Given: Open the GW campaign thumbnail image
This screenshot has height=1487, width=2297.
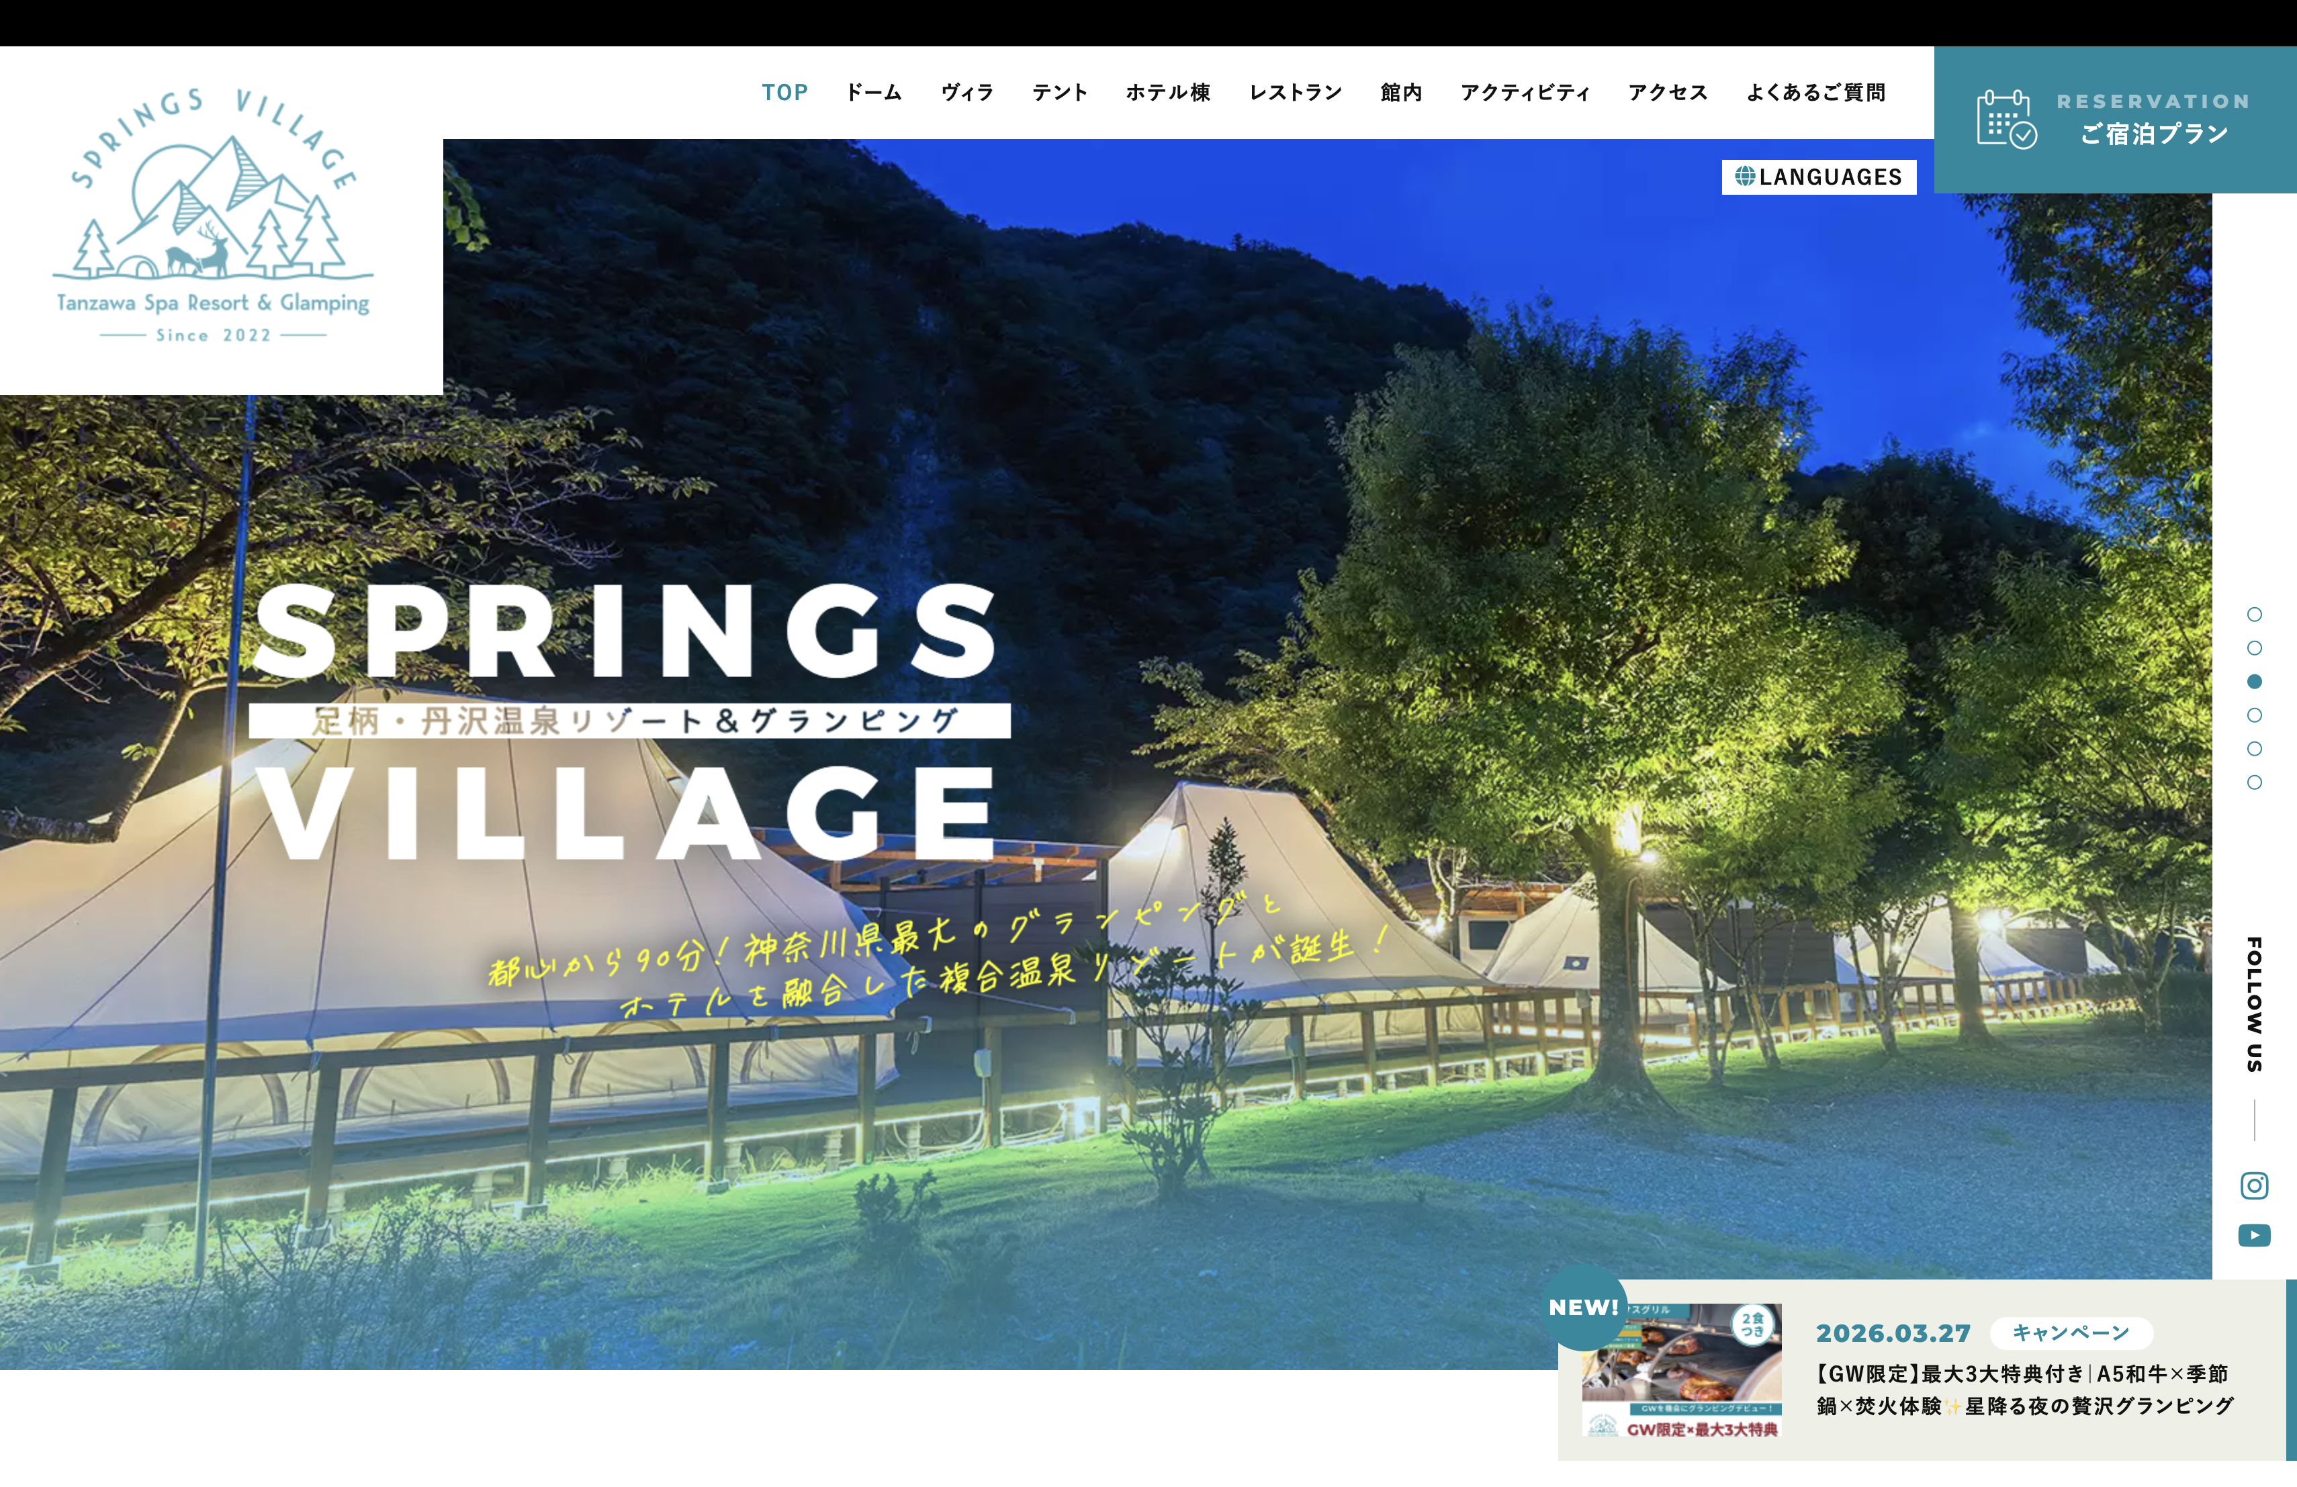Looking at the screenshot, I should [1681, 1371].
